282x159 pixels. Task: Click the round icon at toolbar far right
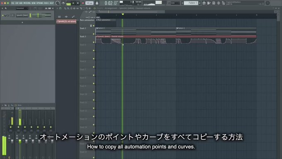coord(267,3)
